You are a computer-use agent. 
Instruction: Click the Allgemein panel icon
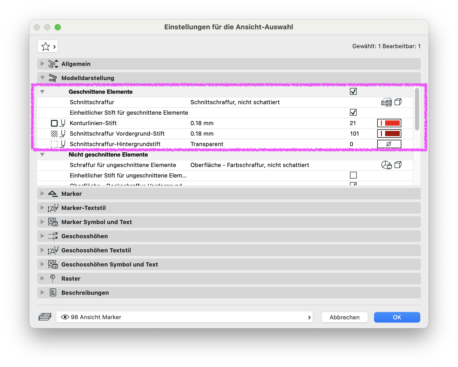tap(53, 64)
